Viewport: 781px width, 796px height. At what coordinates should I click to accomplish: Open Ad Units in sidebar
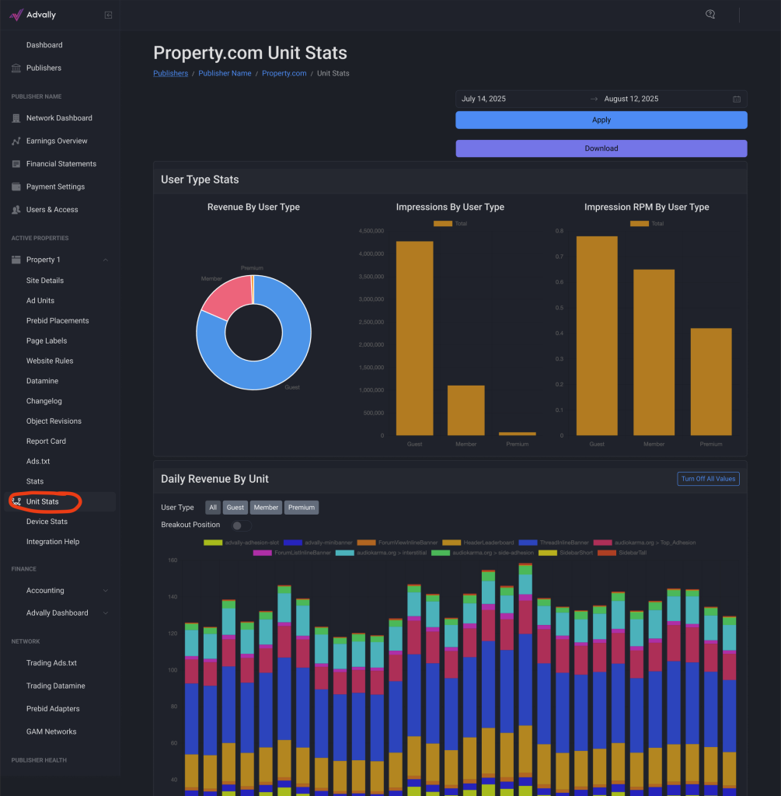point(40,301)
